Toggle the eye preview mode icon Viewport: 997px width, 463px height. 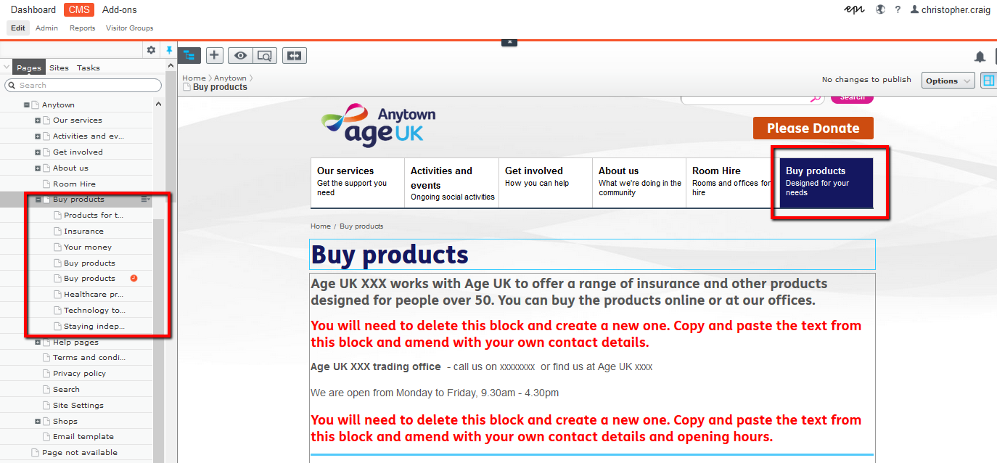(240, 55)
